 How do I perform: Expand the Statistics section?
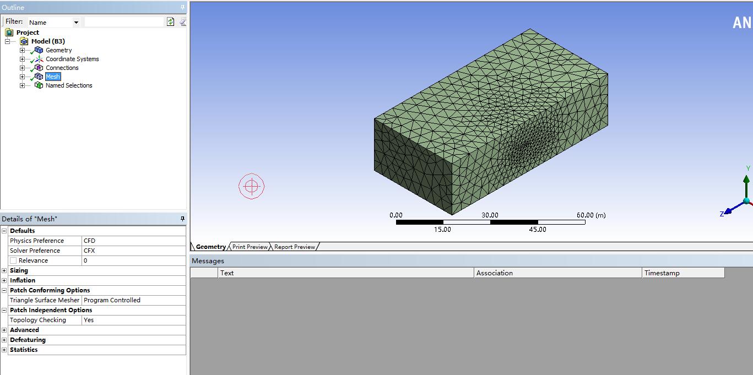tap(4, 350)
